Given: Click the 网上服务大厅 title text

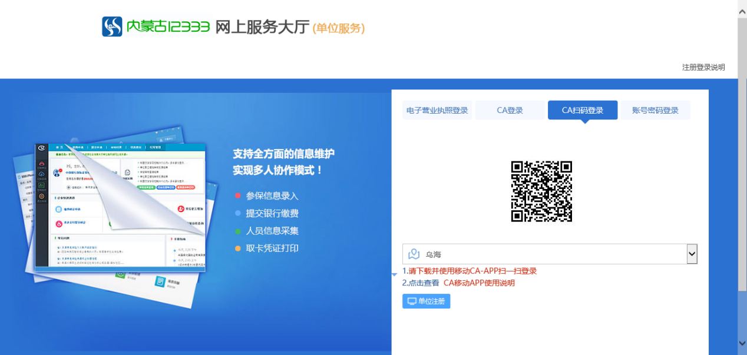Looking at the screenshot, I should 262,27.
